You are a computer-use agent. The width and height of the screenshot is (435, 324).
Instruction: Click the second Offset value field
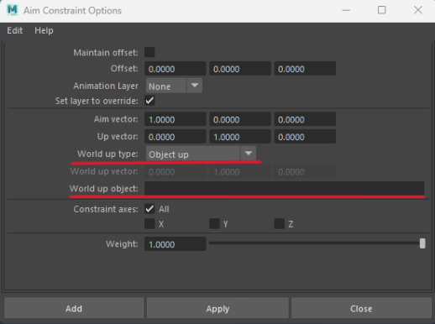pos(240,69)
